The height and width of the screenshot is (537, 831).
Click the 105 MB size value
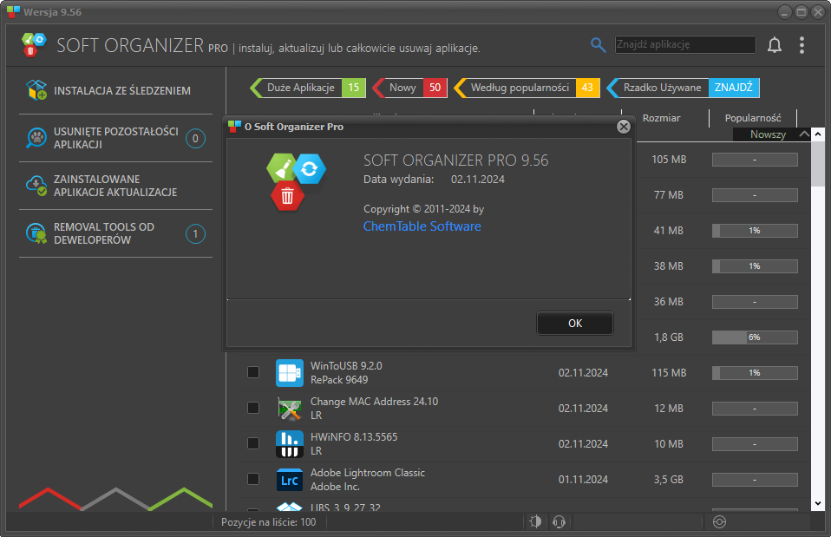coord(669,159)
